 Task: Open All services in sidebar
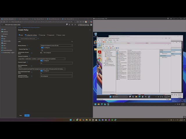coord(5,34)
